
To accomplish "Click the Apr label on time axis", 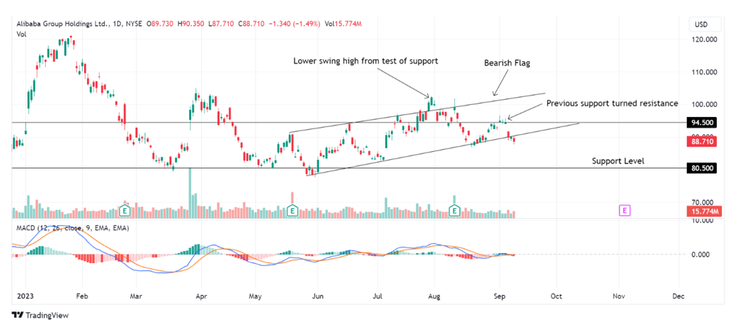I will pyautogui.click(x=201, y=297).
